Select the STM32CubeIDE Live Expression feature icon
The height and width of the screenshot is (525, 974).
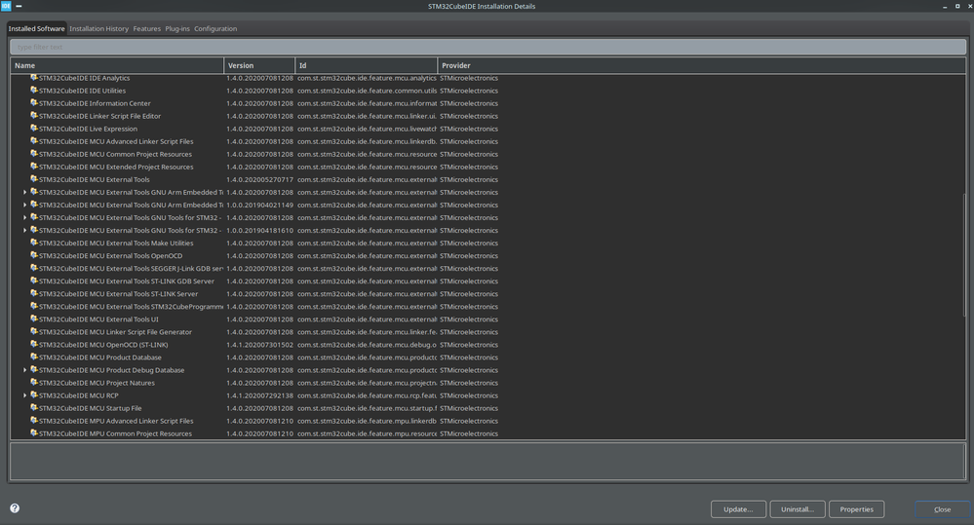click(x=34, y=129)
